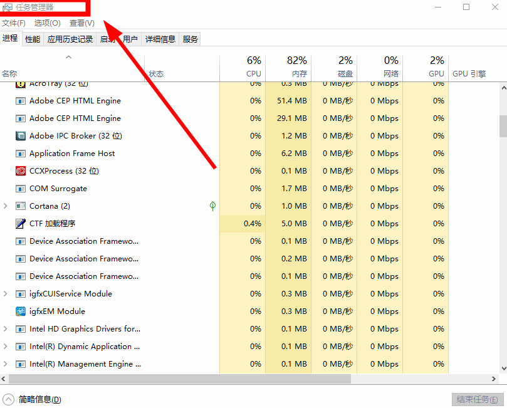Screen dimensions: 507x408
Task: Click the sort arrow above 名称 column
Action: [69, 56]
